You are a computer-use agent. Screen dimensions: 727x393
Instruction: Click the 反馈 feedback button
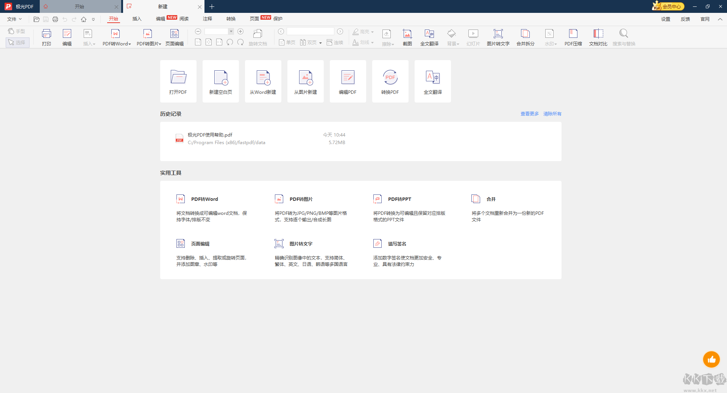click(685, 19)
